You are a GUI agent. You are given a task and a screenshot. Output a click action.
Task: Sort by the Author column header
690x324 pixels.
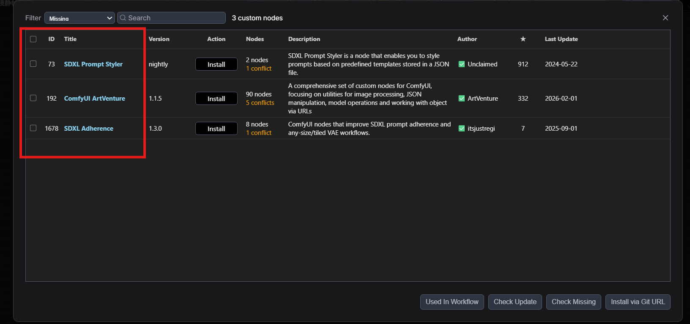[x=467, y=39]
